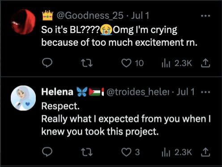View analytics of Goodness_25 tweet

(177, 63)
